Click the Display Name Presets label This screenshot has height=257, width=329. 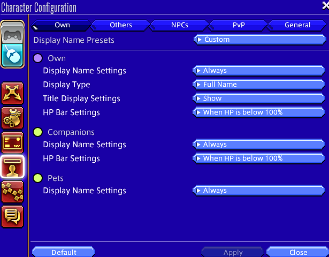[x=74, y=40]
